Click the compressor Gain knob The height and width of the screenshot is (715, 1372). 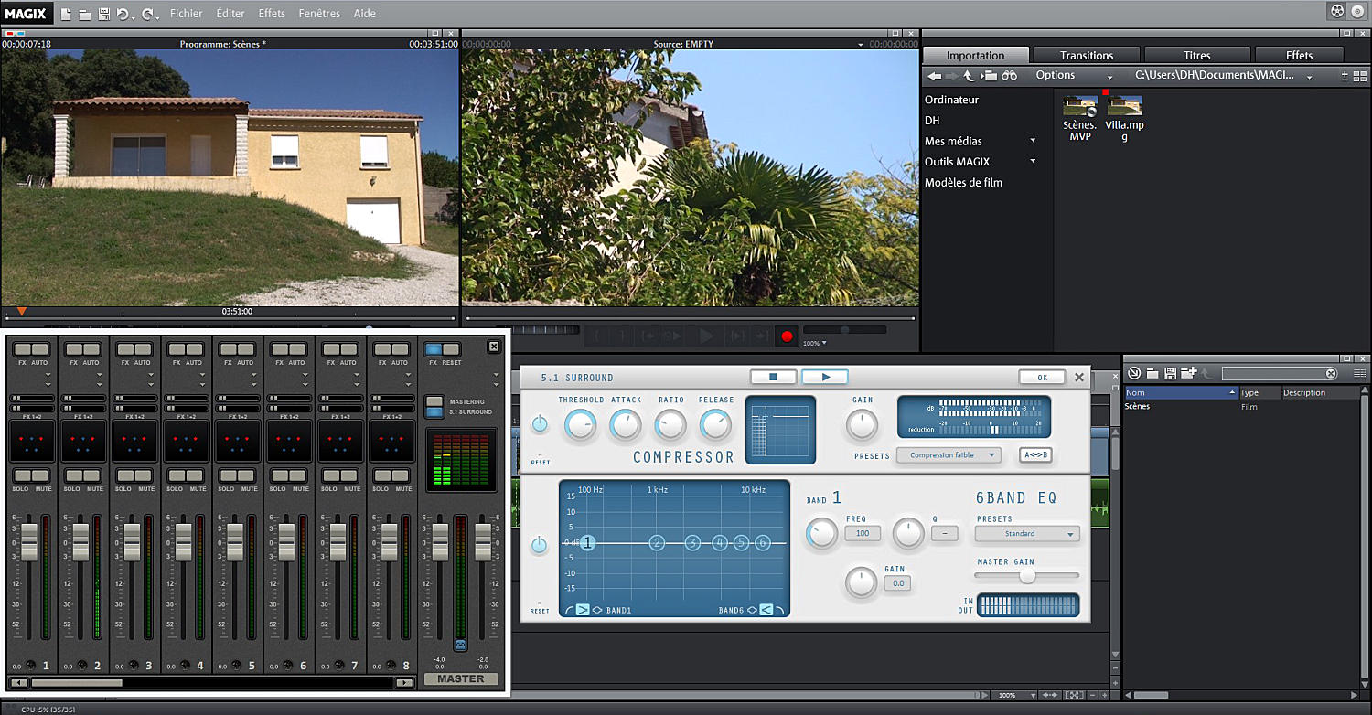click(x=862, y=424)
